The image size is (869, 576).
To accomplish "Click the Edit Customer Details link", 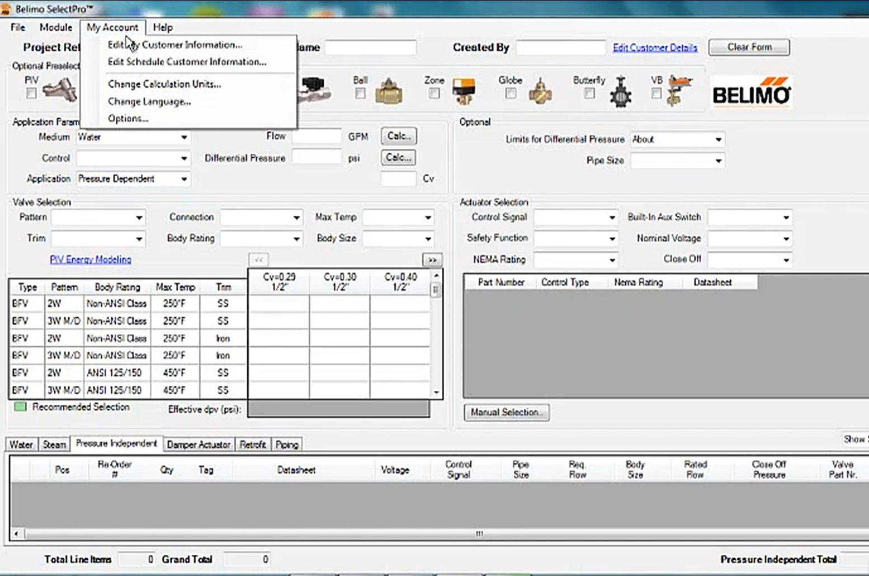I will [x=655, y=48].
